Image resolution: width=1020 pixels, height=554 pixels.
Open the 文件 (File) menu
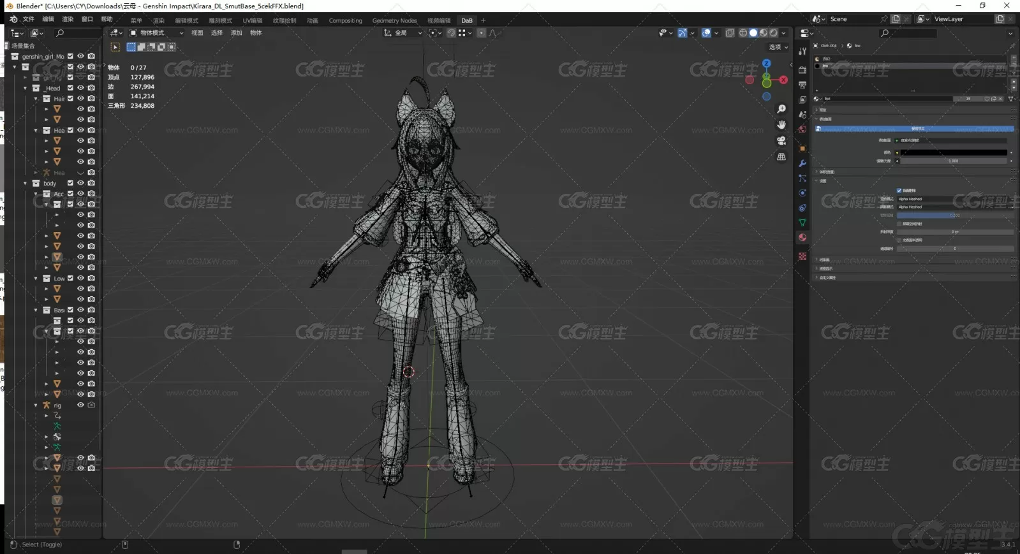(28, 19)
